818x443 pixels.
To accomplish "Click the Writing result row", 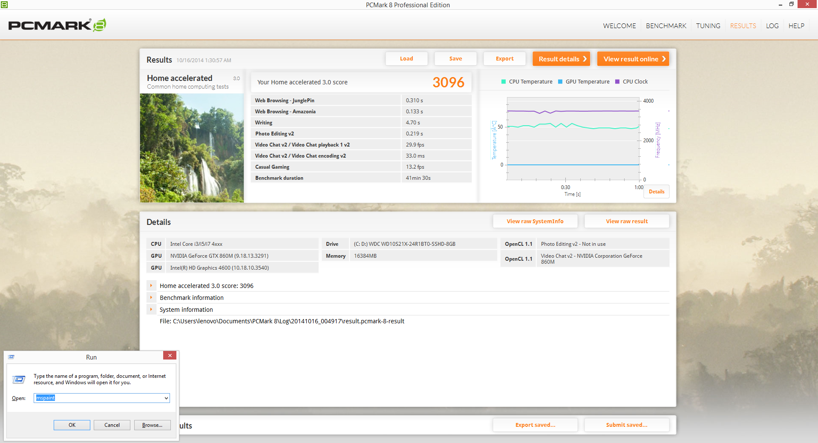I will pos(361,123).
